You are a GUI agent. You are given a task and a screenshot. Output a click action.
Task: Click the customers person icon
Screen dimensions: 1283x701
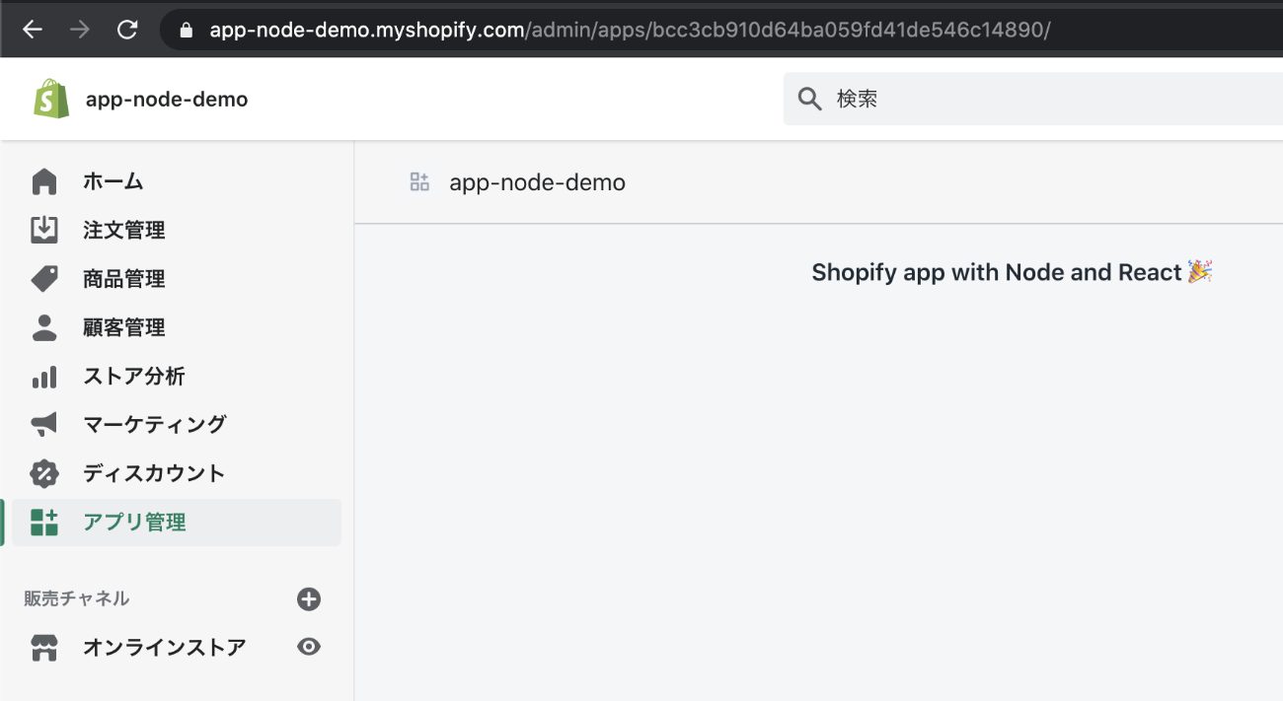44,327
